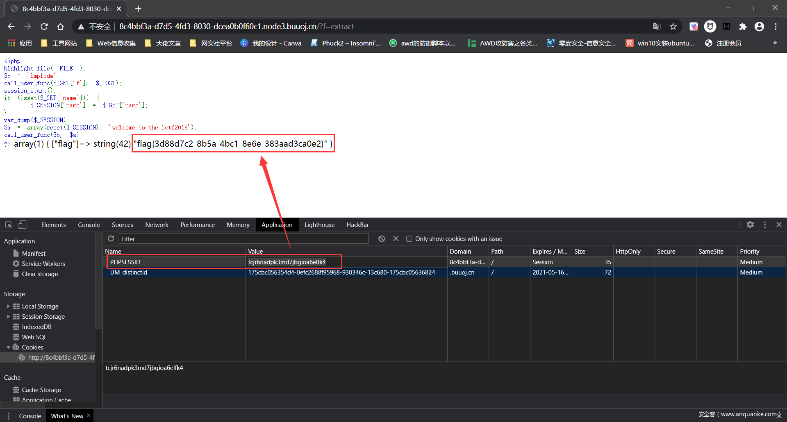787x422 pixels.
Task: Switch to the Network tab
Action: (x=157, y=225)
